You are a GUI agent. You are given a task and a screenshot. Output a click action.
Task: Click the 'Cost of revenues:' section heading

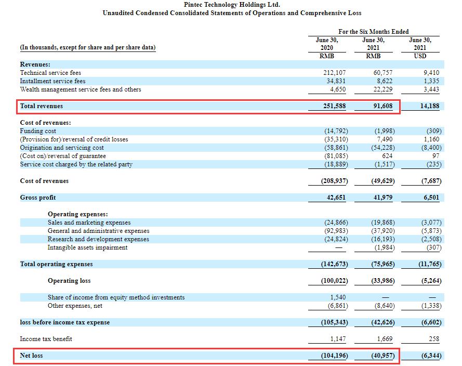click(45, 123)
